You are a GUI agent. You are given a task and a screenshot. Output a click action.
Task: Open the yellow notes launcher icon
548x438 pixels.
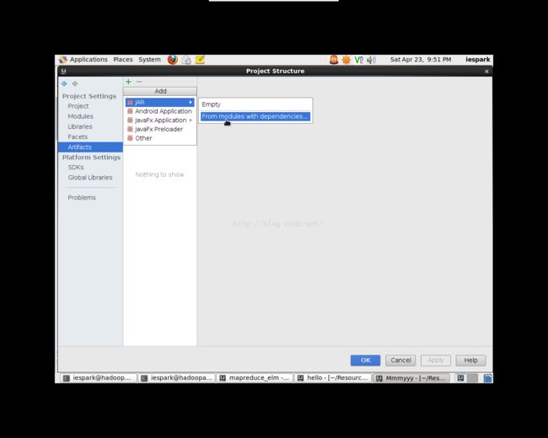pyautogui.click(x=200, y=60)
